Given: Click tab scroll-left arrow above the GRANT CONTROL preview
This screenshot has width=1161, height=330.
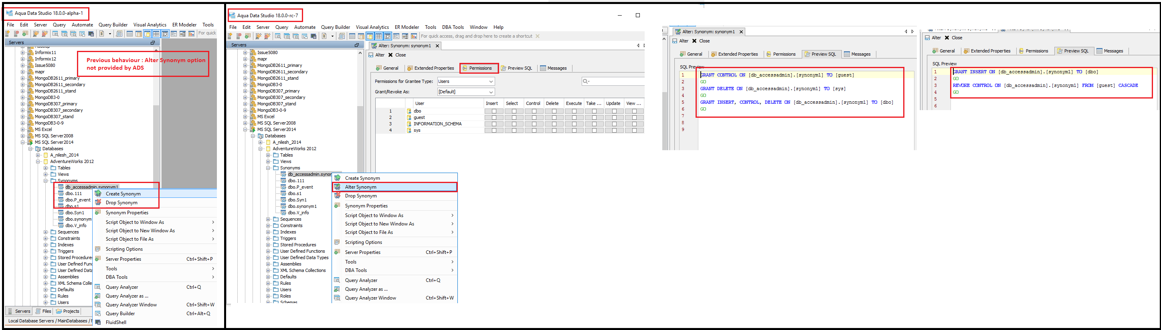Looking at the screenshot, I should pos(906,32).
